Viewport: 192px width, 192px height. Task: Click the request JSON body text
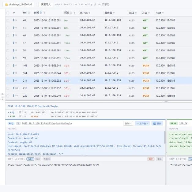(54, 165)
